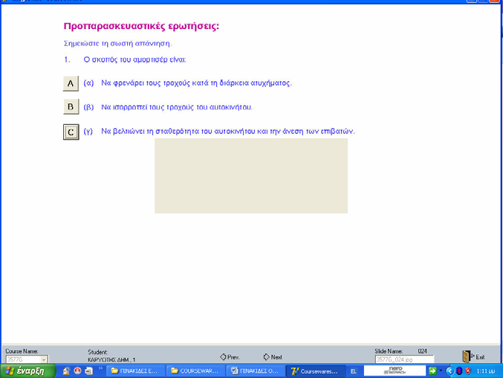Expand the quick launch chevron

100,368
